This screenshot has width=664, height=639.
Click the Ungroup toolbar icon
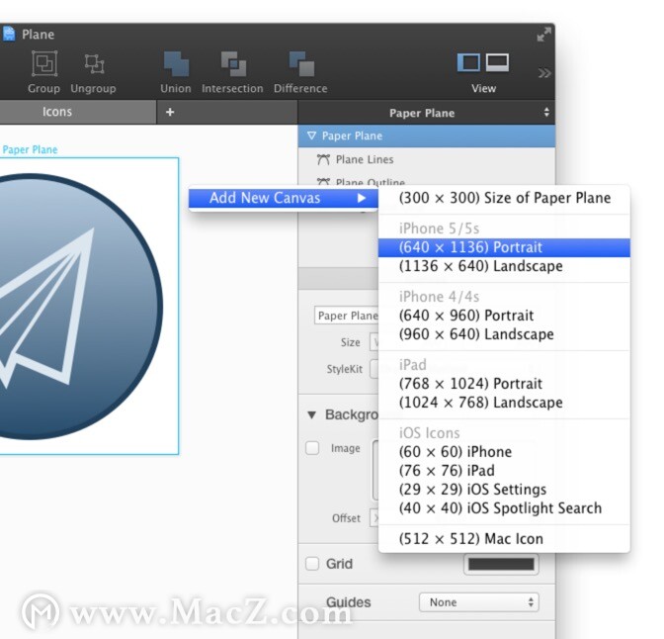94,63
